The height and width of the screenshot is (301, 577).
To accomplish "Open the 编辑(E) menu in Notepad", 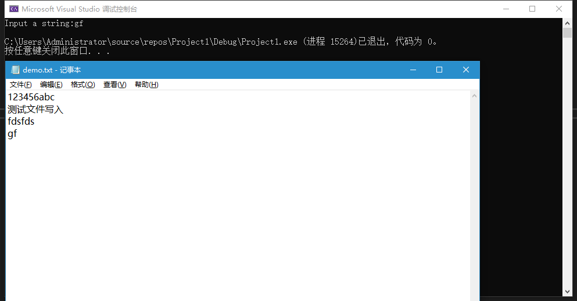I will (x=51, y=85).
